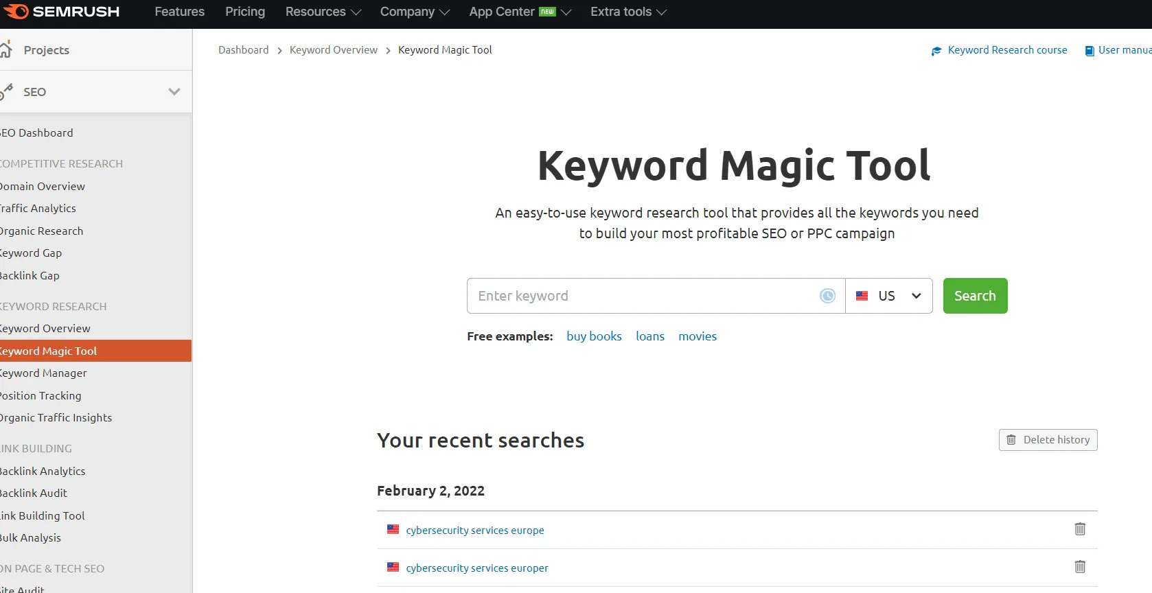Try the 'movies' free example
The width and height of the screenshot is (1152, 593).
[698, 336]
